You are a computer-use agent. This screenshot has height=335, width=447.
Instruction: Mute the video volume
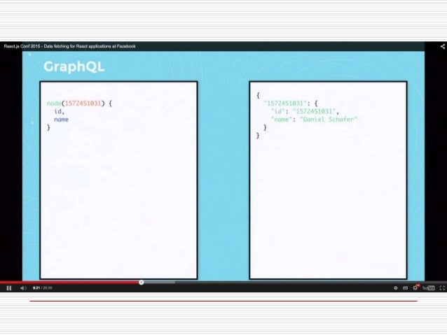click(x=23, y=288)
